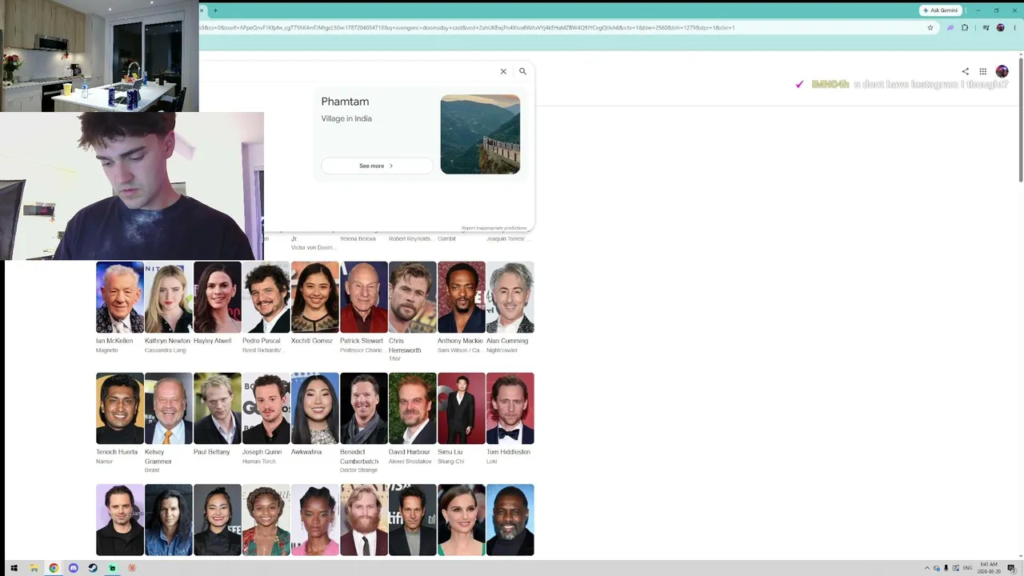Open the media controls music-note icon

(986, 27)
